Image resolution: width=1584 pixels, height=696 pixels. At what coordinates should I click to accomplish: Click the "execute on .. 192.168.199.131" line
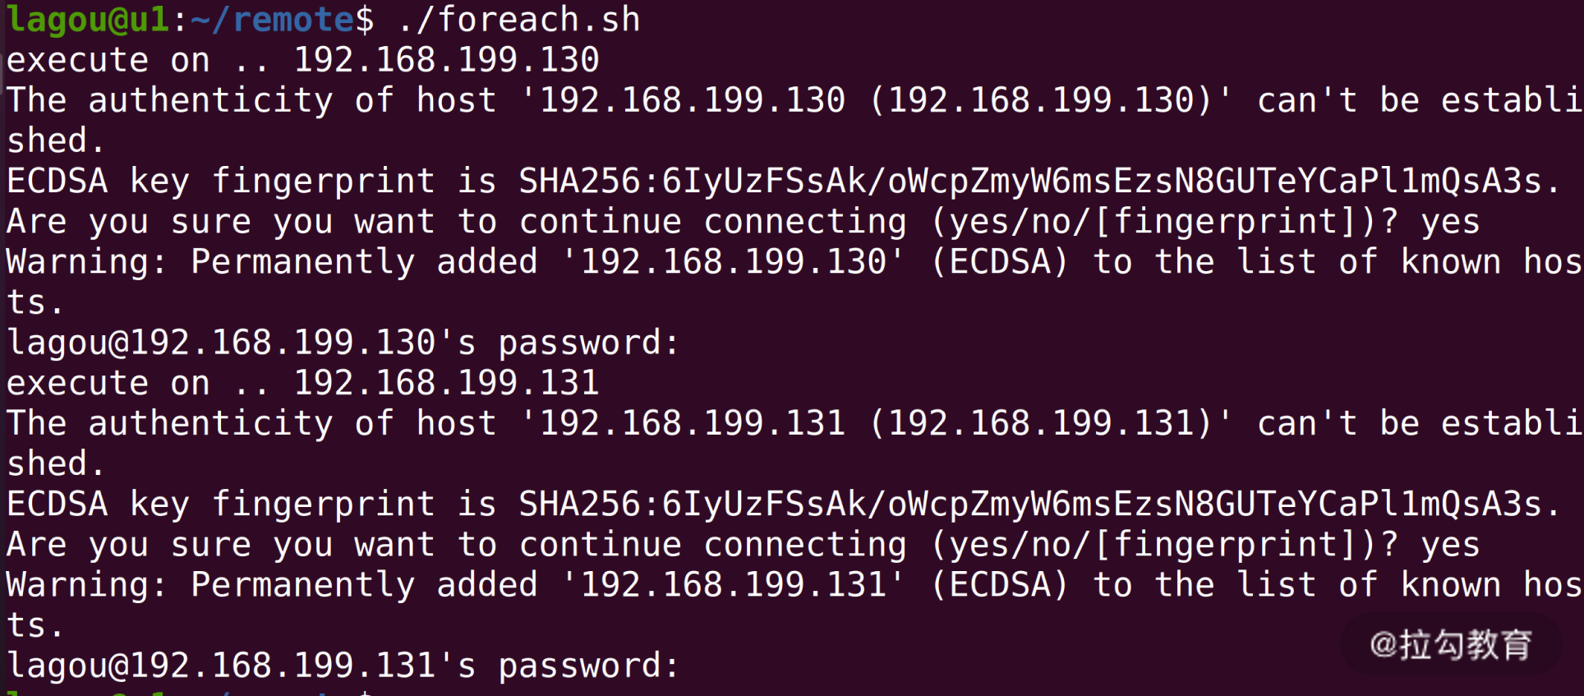point(302,383)
